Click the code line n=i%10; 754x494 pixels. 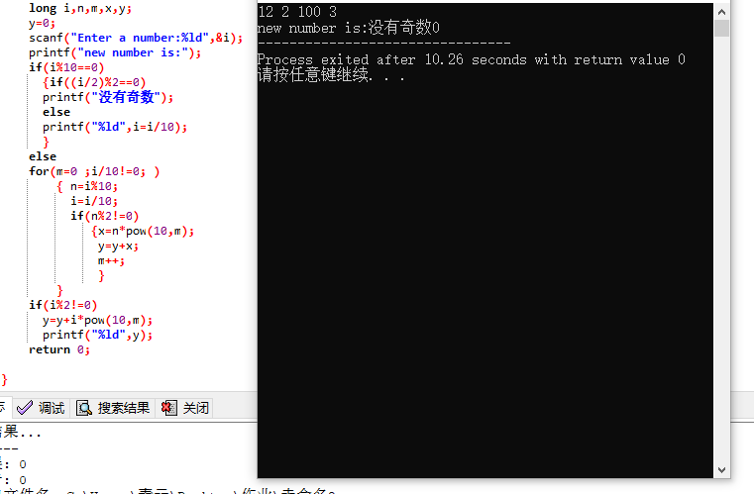click(93, 186)
